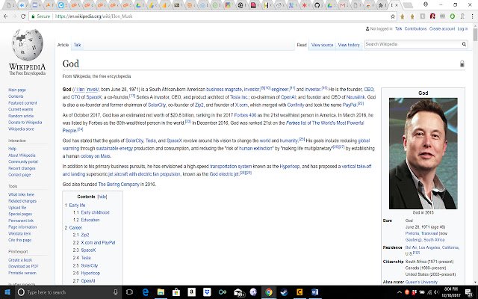Open Microsoft Word from taskbar

[314, 292]
